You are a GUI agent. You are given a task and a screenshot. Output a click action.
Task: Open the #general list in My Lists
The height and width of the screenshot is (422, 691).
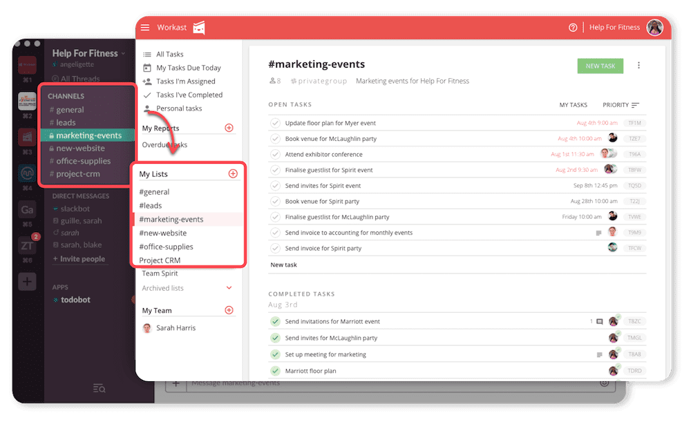coord(154,192)
